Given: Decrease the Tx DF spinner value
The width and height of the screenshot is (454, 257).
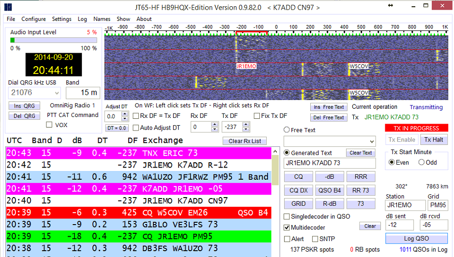Looking at the screenshot, I should (246, 129).
